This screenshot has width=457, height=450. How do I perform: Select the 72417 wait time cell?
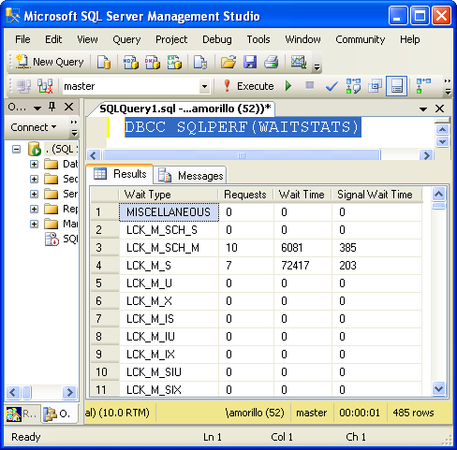pos(302,266)
